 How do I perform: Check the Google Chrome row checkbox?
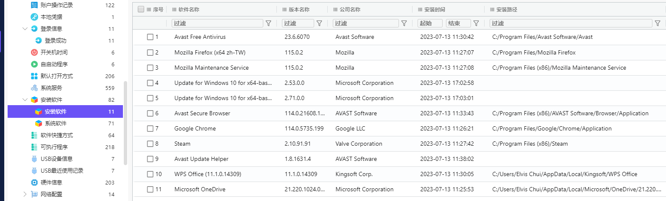(x=150, y=128)
